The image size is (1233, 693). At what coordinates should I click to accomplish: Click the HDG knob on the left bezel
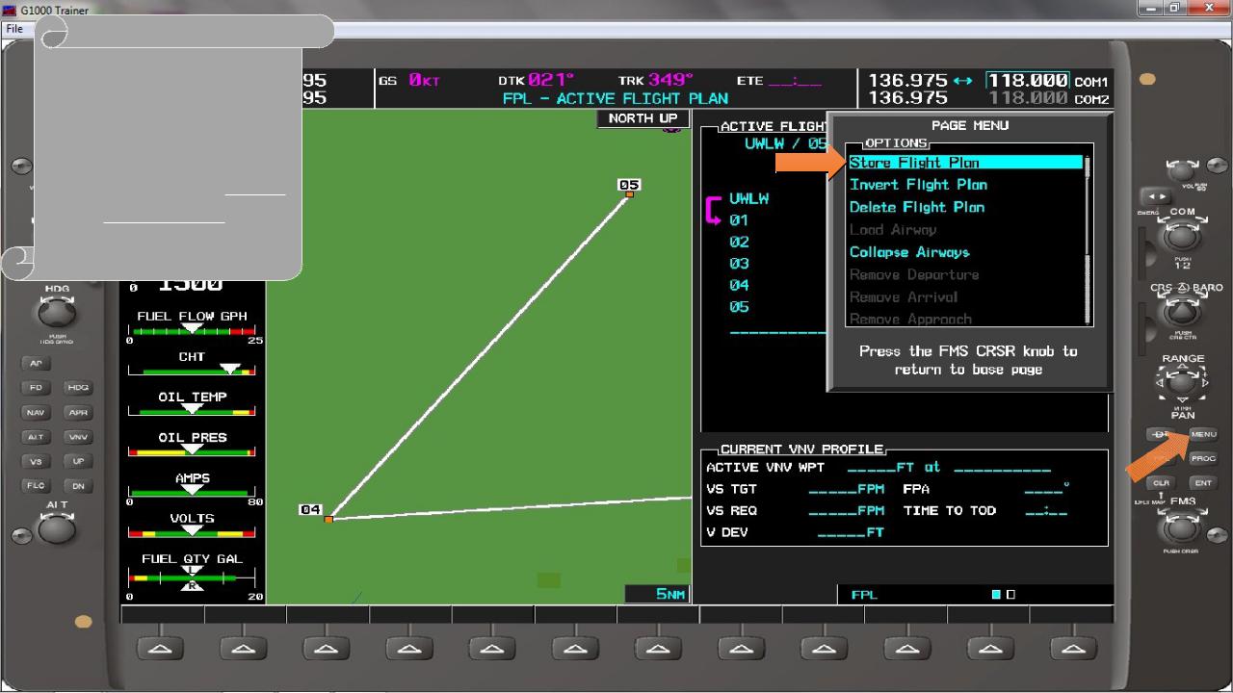tap(57, 314)
